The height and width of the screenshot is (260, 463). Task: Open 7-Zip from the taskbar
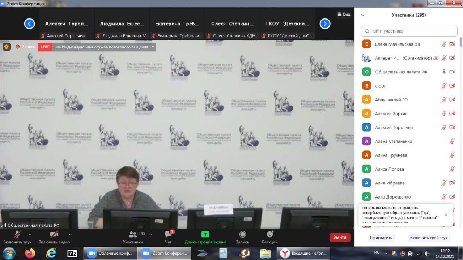pyautogui.click(x=72, y=253)
